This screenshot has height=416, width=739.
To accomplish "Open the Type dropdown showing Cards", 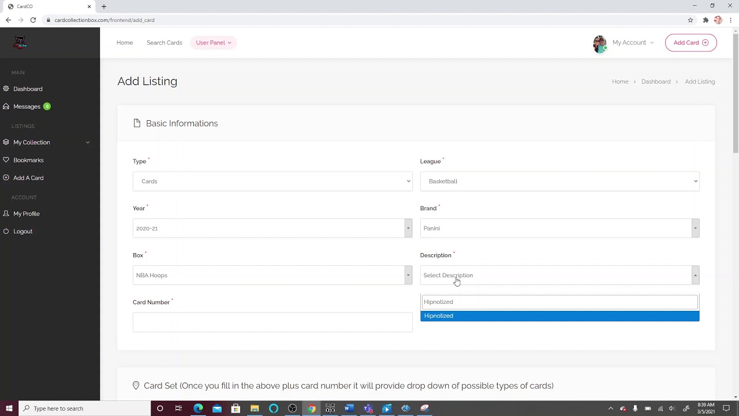I will coord(273,181).
